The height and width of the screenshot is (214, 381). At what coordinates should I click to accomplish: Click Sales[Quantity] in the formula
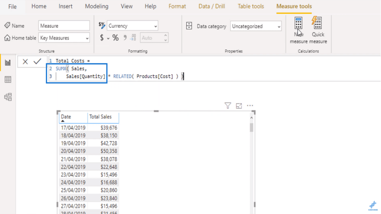coord(86,77)
